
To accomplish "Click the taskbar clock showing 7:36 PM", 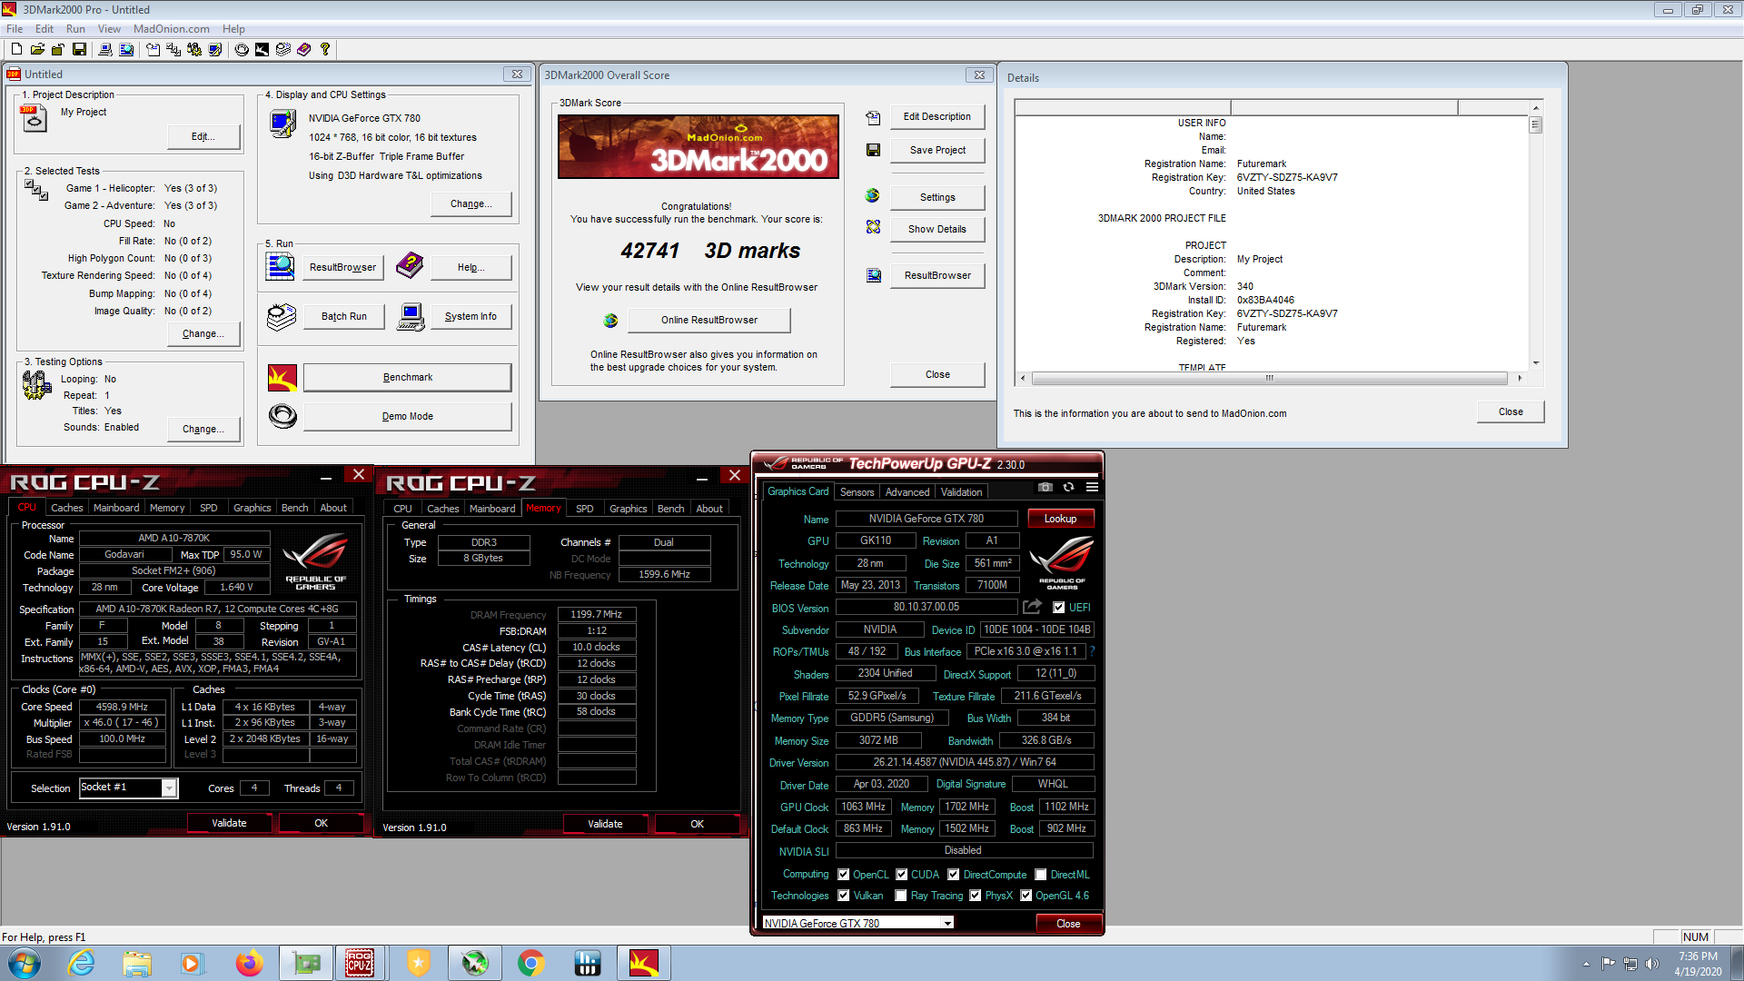I will [x=1698, y=964].
